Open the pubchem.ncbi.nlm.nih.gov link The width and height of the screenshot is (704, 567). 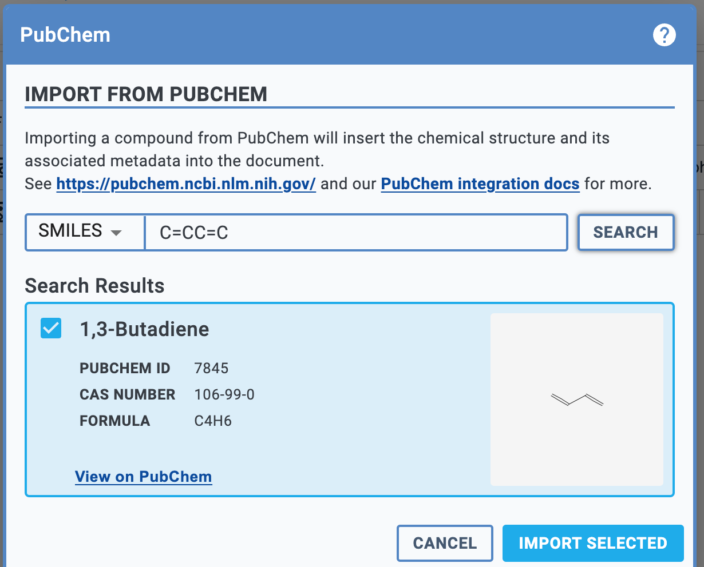click(x=186, y=184)
